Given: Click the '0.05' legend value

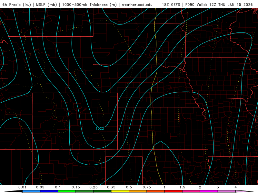Looking at the screenshot, I should (x=40, y=187).
